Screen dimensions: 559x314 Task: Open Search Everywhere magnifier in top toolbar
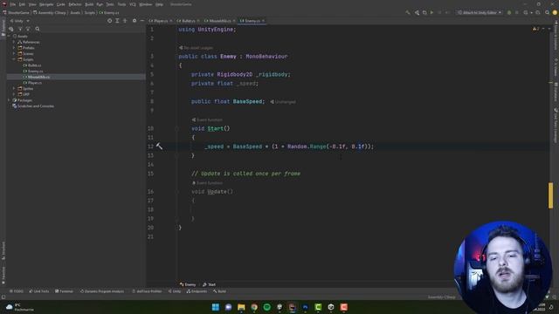point(548,12)
